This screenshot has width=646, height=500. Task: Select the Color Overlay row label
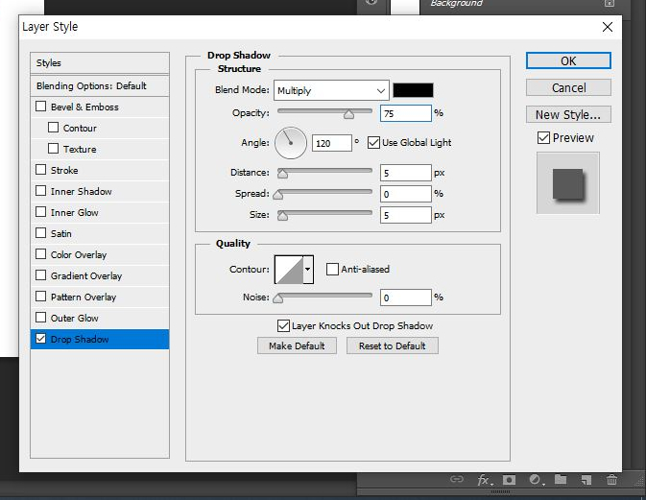(x=79, y=255)
